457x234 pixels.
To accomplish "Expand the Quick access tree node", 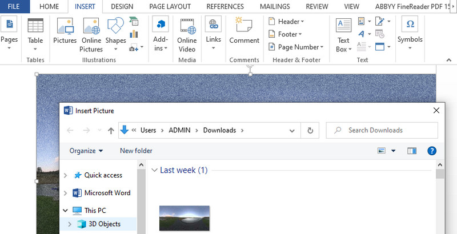I will point(66,175).
